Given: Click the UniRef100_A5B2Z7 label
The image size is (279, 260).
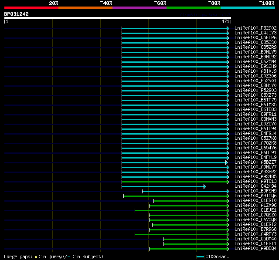Looking at the screenshot, I should coord(255,162).
